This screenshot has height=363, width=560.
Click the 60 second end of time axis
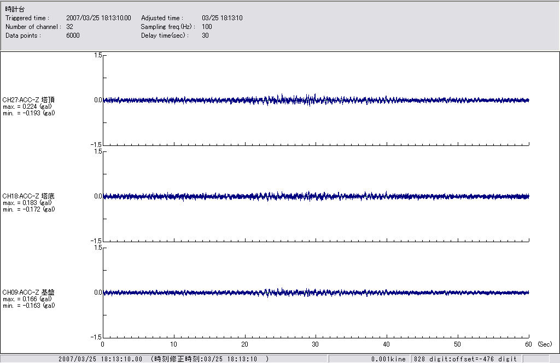(x=528, y=344)
